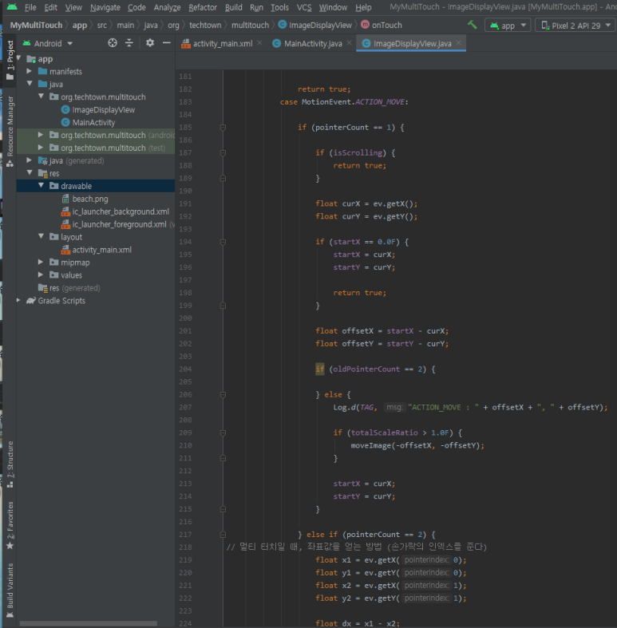
Task: Click the ImageDisplayView breadcrumb
Action: [315, 26]
